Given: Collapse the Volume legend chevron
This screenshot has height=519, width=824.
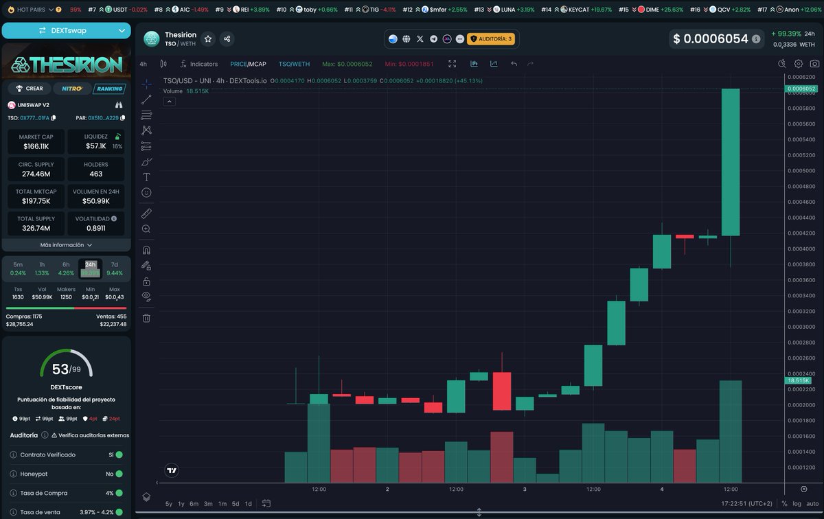Looking at the screenshot, I should (x=169, y=102).
